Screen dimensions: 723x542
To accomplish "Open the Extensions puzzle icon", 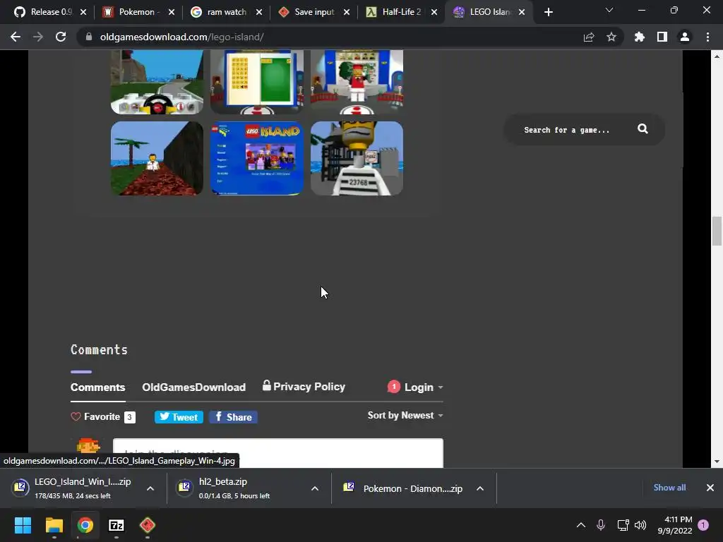I will pos(640,37).
